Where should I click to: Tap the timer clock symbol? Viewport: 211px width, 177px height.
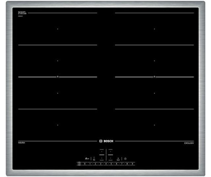(125, 159)
